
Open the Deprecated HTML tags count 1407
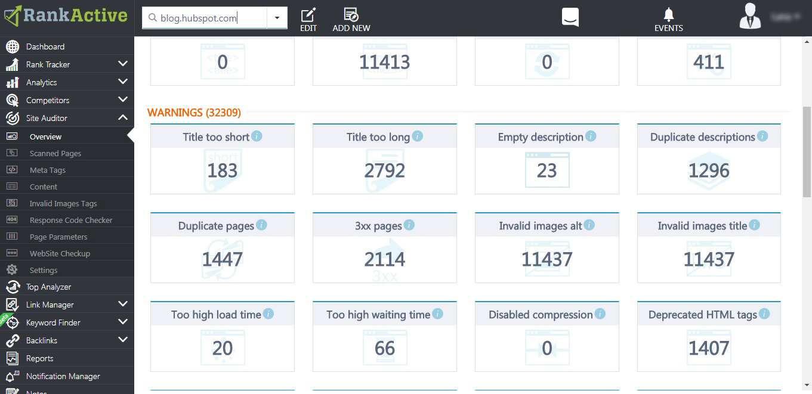point(709,349)
